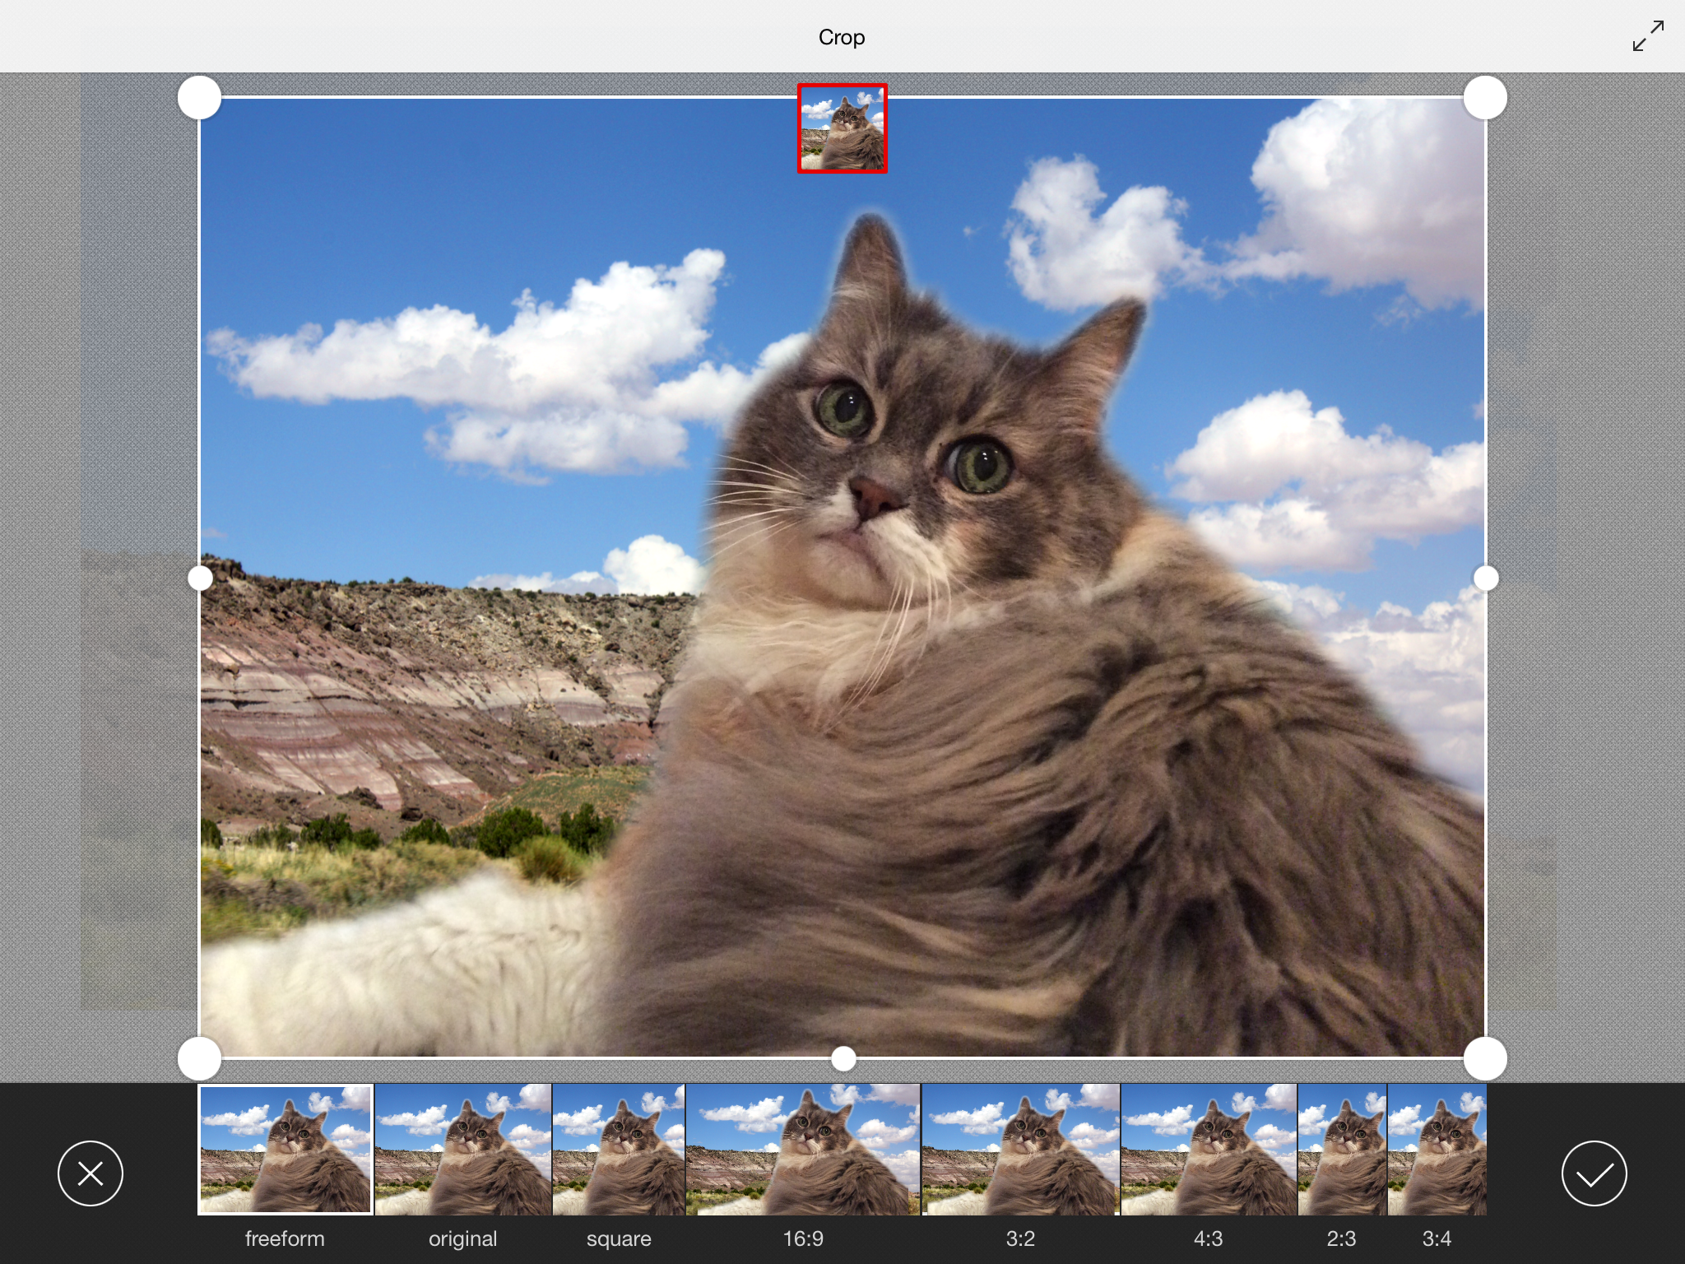
Task: Confirm the crop with the checkmark button
Action: 1594,1173
